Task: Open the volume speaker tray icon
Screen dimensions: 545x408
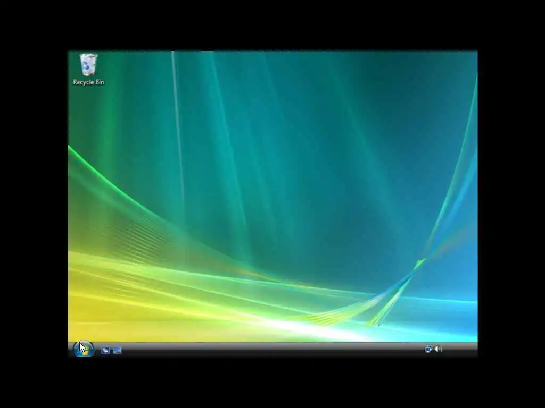Action: (x=439, y=349)
